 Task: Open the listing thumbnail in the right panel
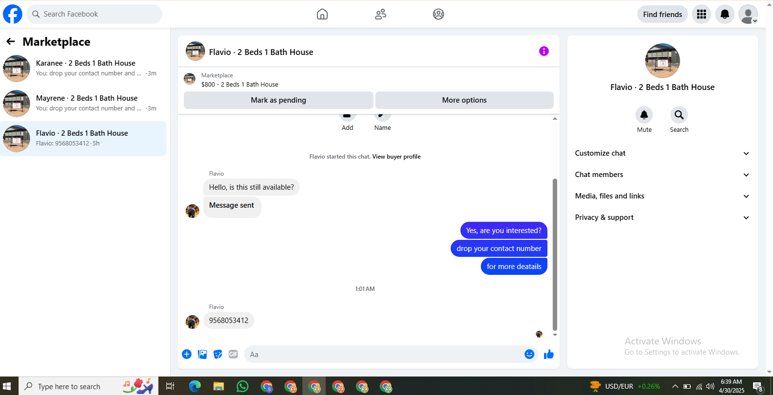pyautogui.click(x=663, y=61)
